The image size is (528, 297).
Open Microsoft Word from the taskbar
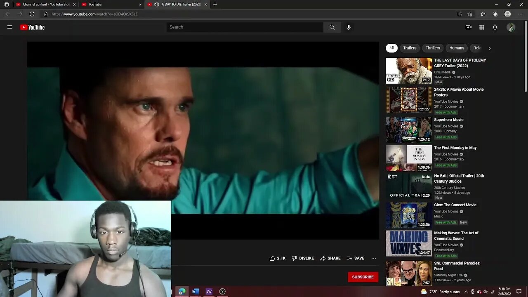196,291
